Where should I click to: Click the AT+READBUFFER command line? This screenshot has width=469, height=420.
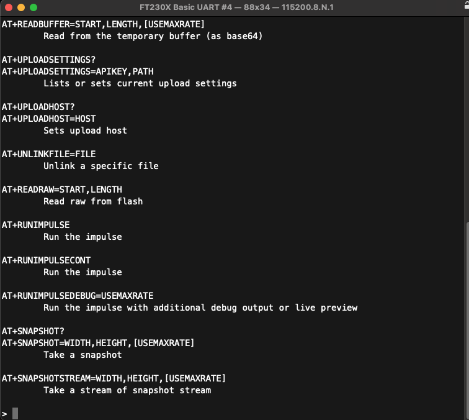103,24
